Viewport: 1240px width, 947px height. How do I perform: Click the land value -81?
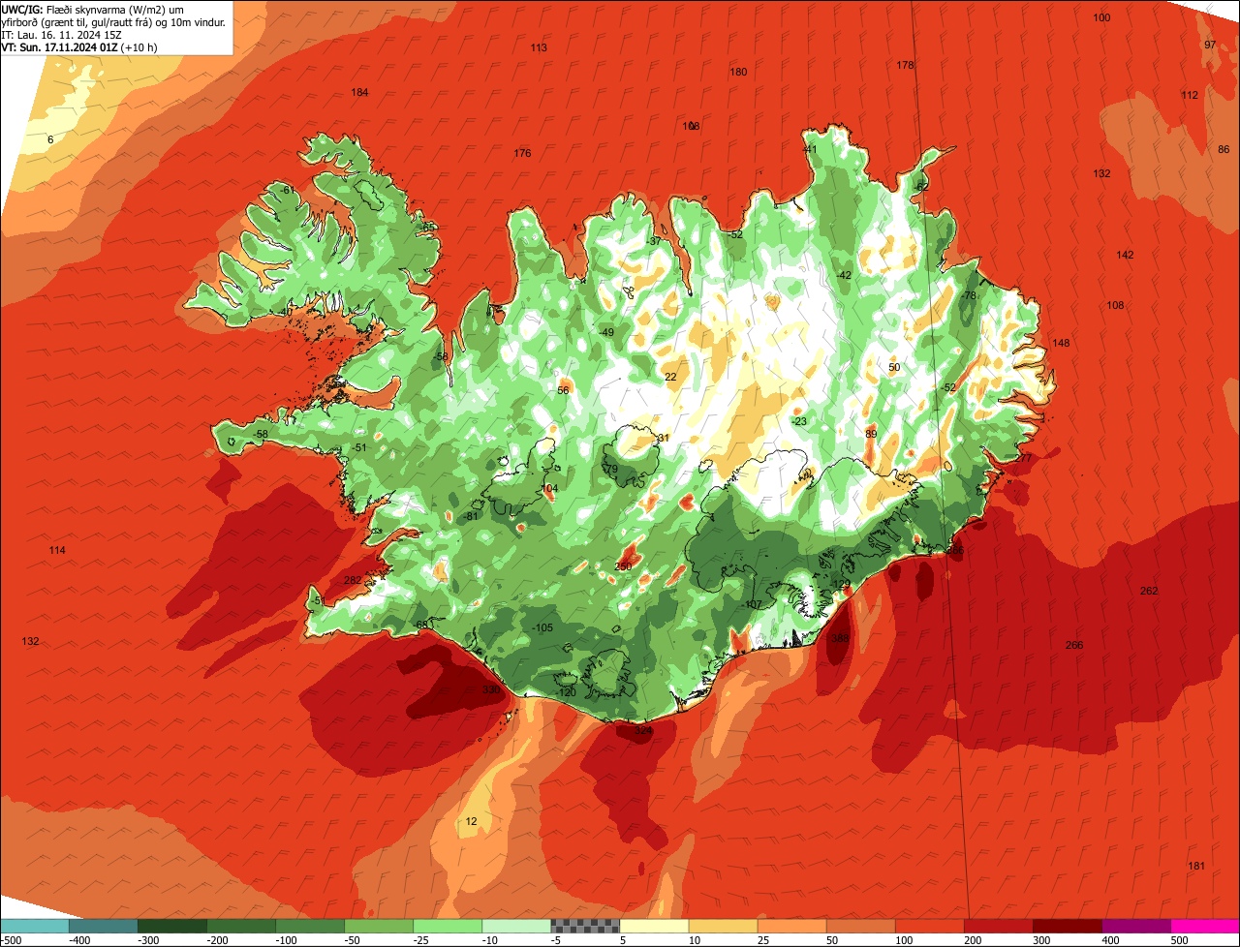point(471,516)
